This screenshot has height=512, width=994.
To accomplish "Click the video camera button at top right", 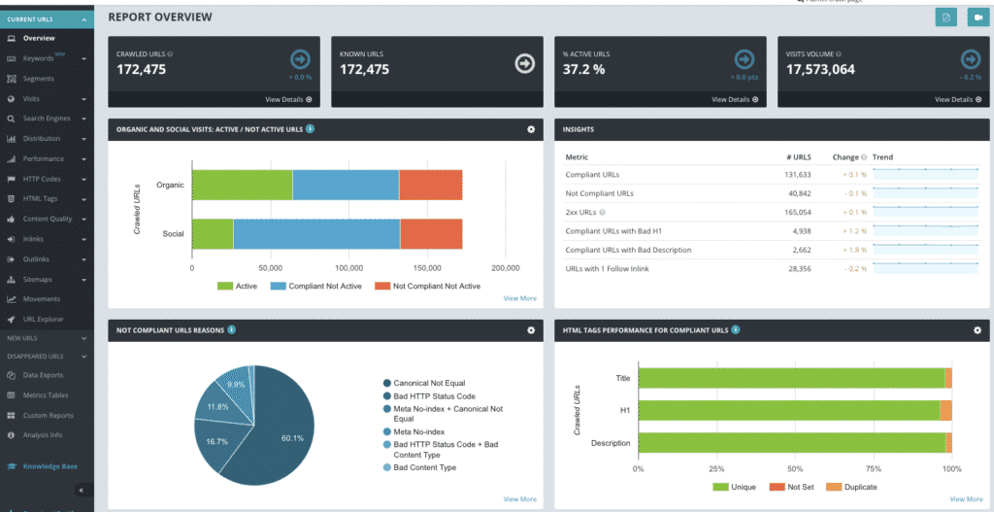I will [x=976, y=17].
